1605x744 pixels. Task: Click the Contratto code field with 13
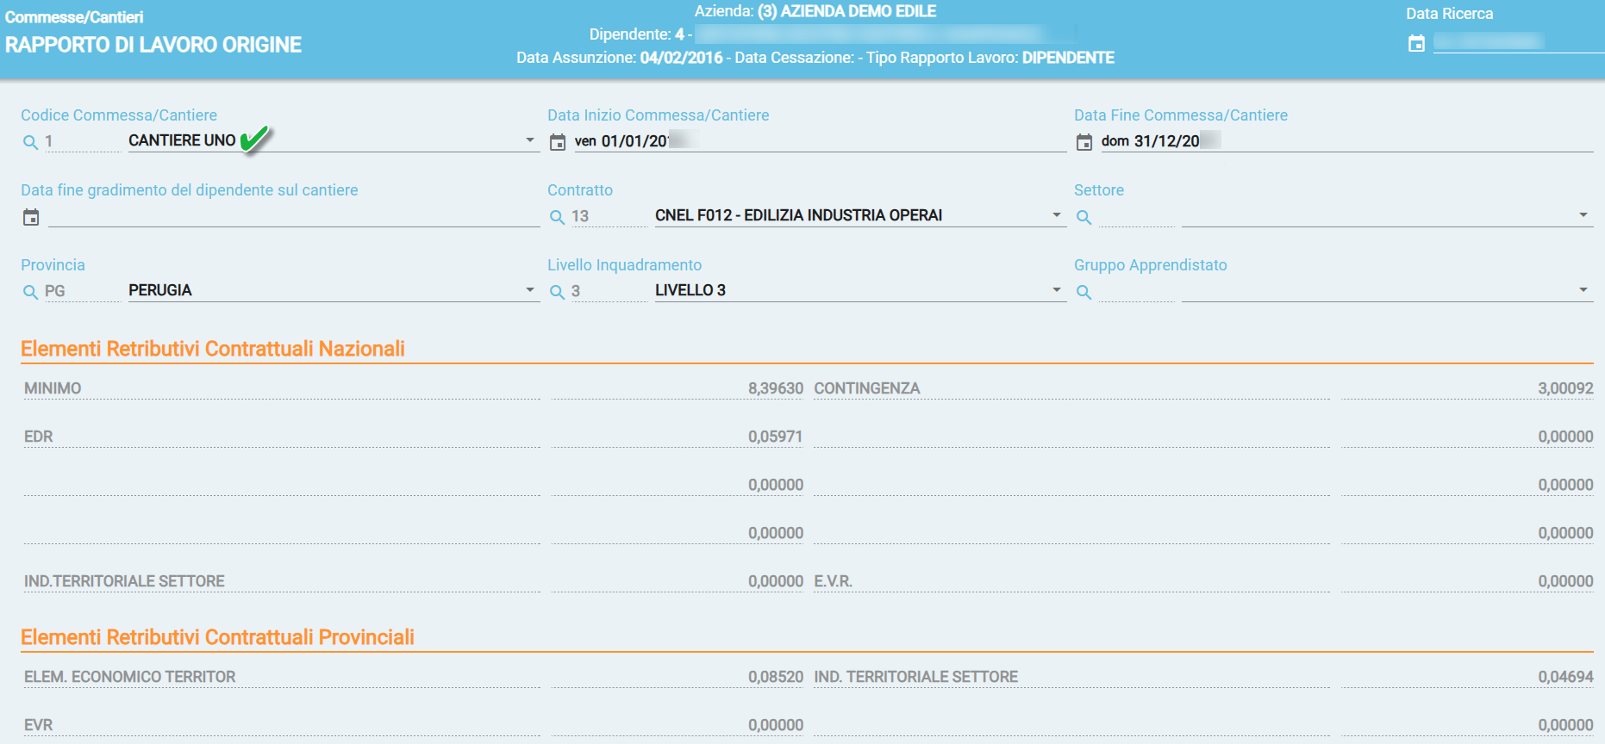click(609, 216)
